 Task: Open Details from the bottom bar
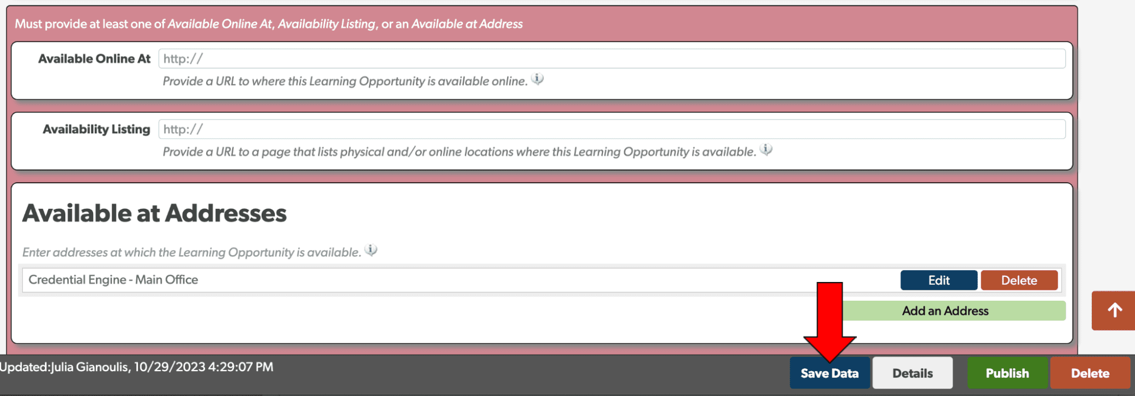[912, 373]
